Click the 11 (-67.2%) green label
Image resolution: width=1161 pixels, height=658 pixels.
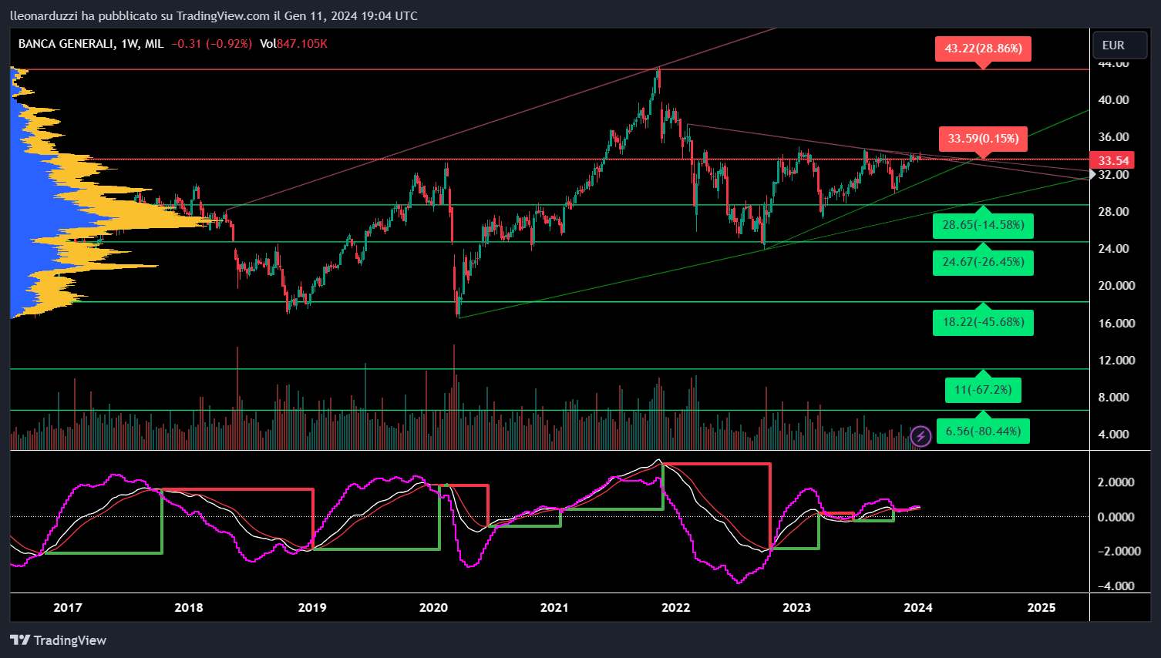[x=983, y=390]
